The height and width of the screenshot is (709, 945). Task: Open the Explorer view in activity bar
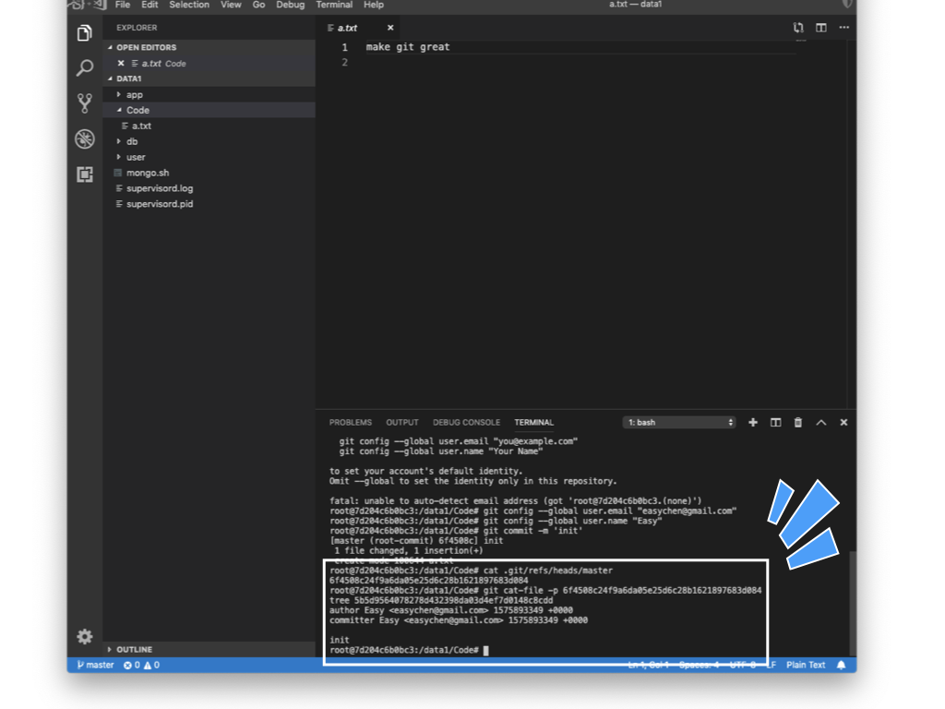[84, 34]
